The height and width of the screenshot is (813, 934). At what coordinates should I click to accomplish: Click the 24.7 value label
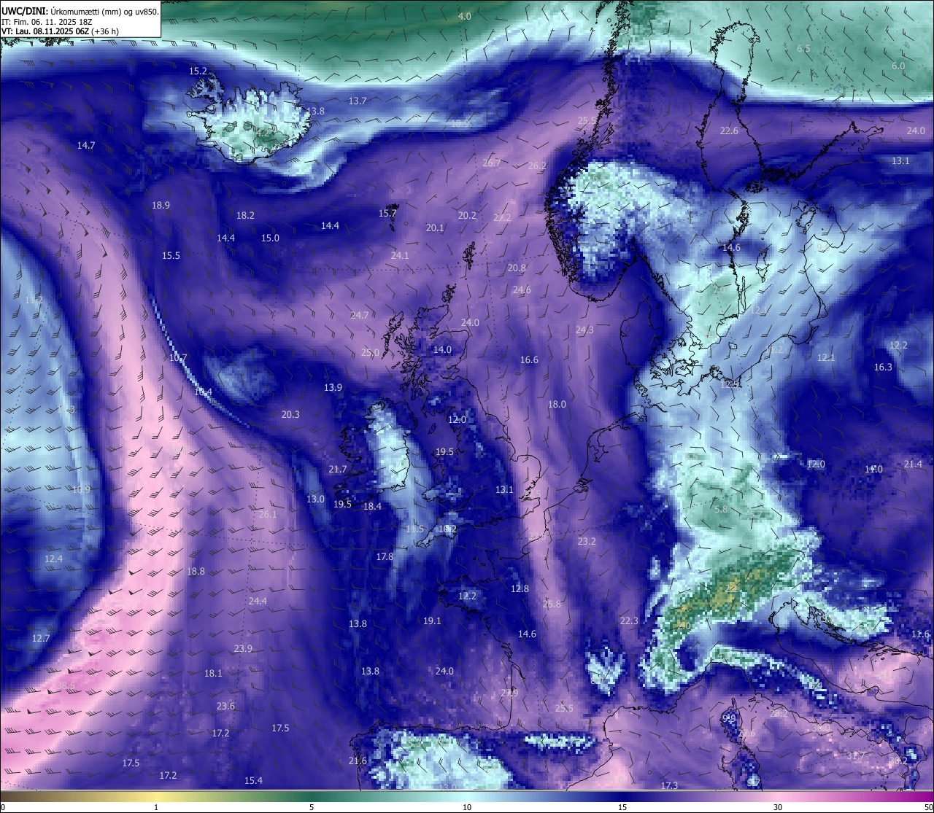pos(359,316)
